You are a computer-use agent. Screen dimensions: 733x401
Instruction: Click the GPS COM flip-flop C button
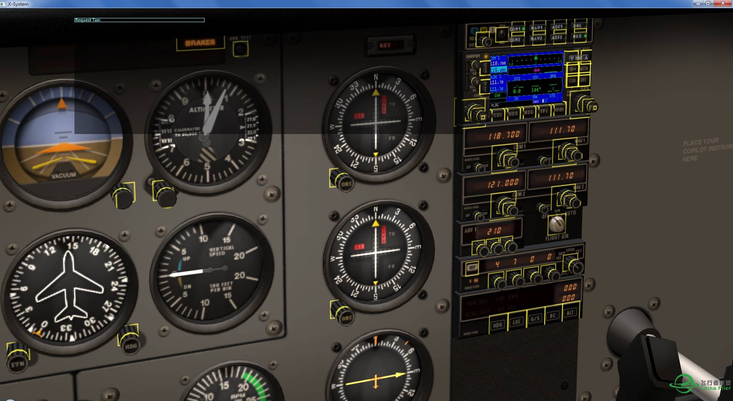click(x=485, y=68)
